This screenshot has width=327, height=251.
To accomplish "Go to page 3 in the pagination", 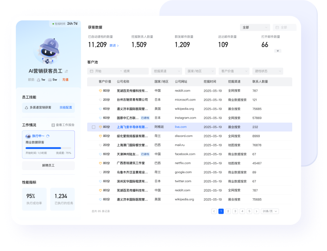I will pos(235,211).
